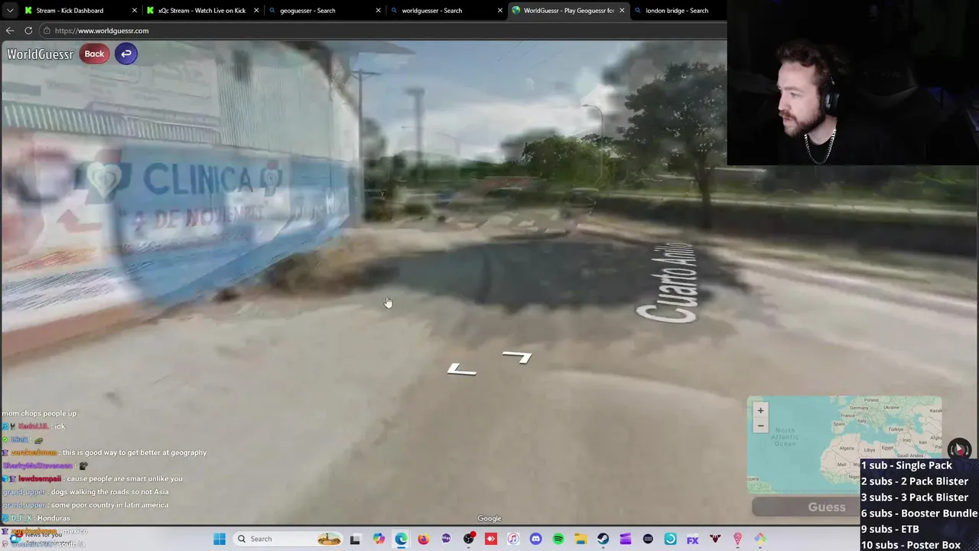Click the taskbar Search box
979x551 pixels.
pyautogui.click(x=288, y=539)
